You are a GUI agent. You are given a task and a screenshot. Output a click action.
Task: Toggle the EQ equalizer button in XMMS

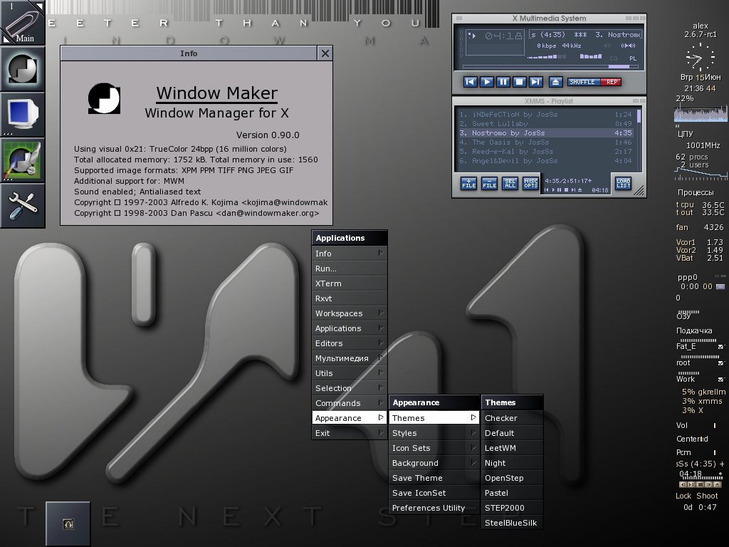pos(614,58)
